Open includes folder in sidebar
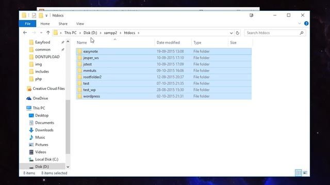This screenshot has height=185, width=330. pos(42,71)
